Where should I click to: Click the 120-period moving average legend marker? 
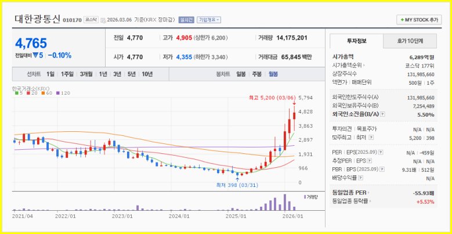pyautogui.click(x=57, y=93)
